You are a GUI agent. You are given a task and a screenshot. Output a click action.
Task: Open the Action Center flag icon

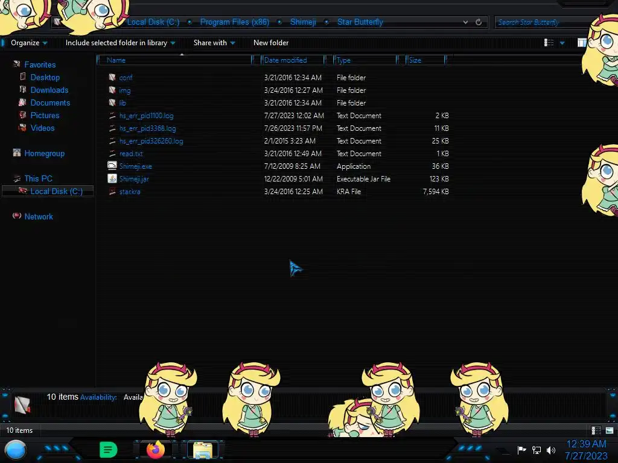(x=521, y=450)
